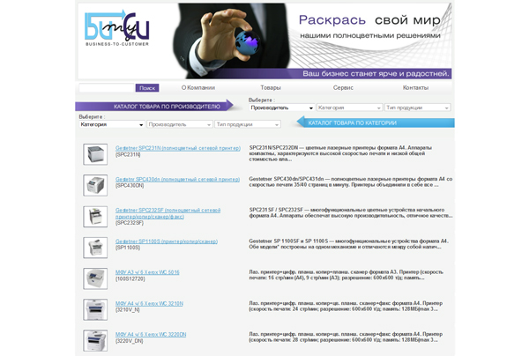Click the Xerox WC 3210N thumbnail
Screen dimensions: 529x356
(95, 309)
